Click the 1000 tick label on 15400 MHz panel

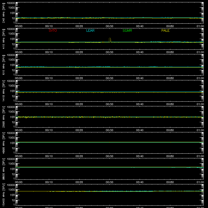(12, 190)
